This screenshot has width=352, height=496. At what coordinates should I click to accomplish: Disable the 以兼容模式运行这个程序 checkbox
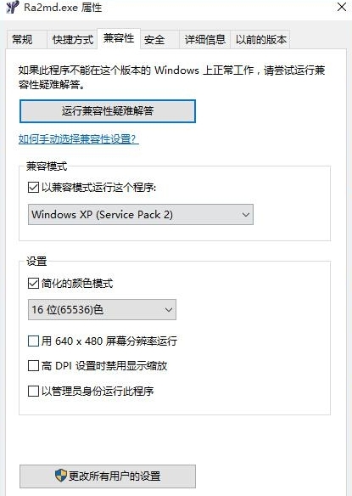(x=33, y=187)
